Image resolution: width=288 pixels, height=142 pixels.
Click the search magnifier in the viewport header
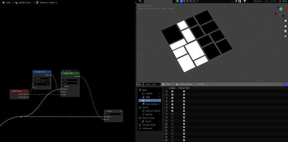click(x=198, y=1)
